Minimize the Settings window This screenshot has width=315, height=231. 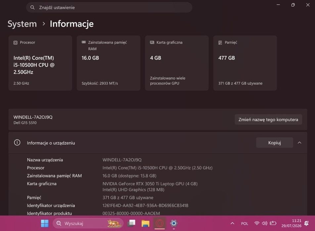click(x=278, y=5)
